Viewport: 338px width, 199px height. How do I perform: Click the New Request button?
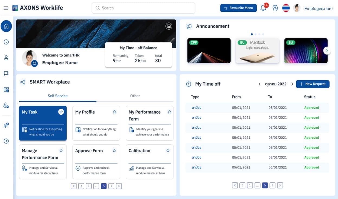pyautogui.click(x=313, y=84)
